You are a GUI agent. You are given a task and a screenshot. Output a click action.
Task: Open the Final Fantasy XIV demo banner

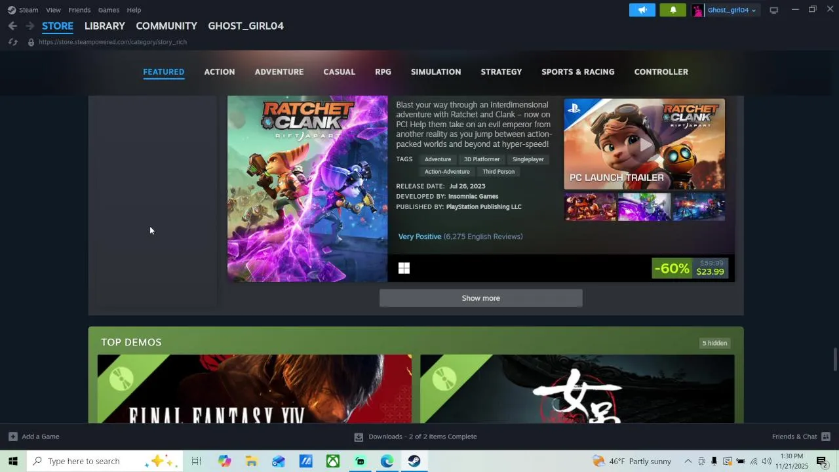[254, 389]
